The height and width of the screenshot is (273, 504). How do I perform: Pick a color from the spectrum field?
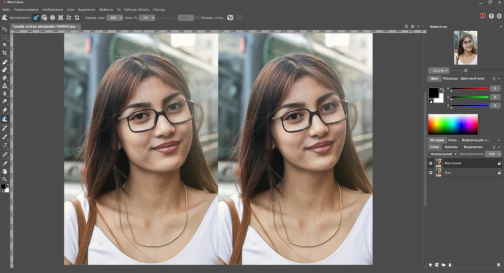[453, 124]
